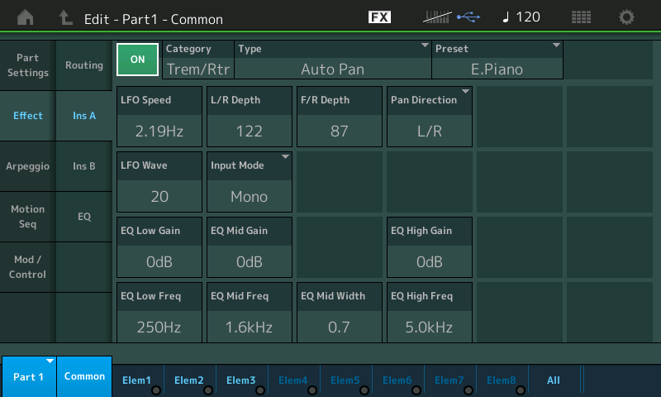661x397 pixels.
Task: Open tempo settings showing 120
Action: 521,17
